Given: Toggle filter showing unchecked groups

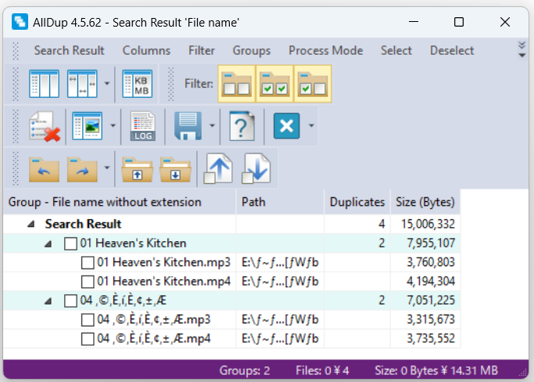Looking at the screenshot, I should 237,84.
